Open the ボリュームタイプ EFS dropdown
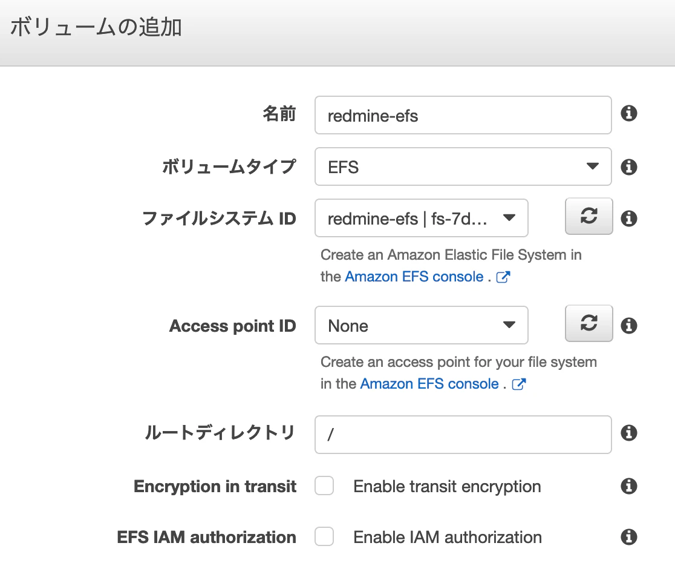Image resolution: width=675 pixels, height=563 pixels. (463, 166)
